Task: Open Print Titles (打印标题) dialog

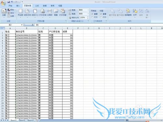Action: tap(63, 13)
